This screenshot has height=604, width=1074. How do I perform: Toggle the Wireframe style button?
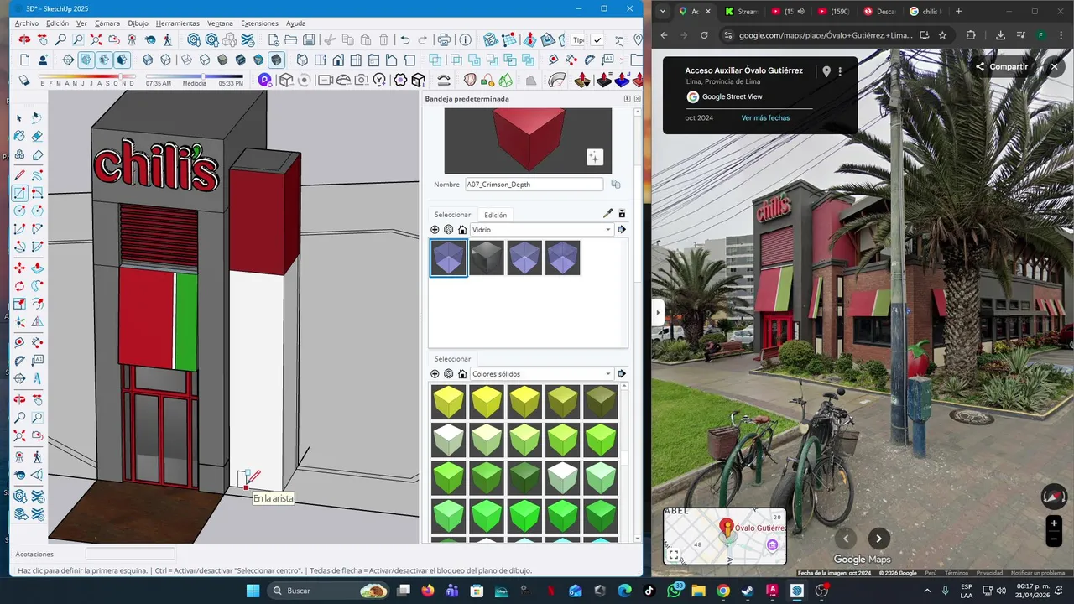click(185, 60)
